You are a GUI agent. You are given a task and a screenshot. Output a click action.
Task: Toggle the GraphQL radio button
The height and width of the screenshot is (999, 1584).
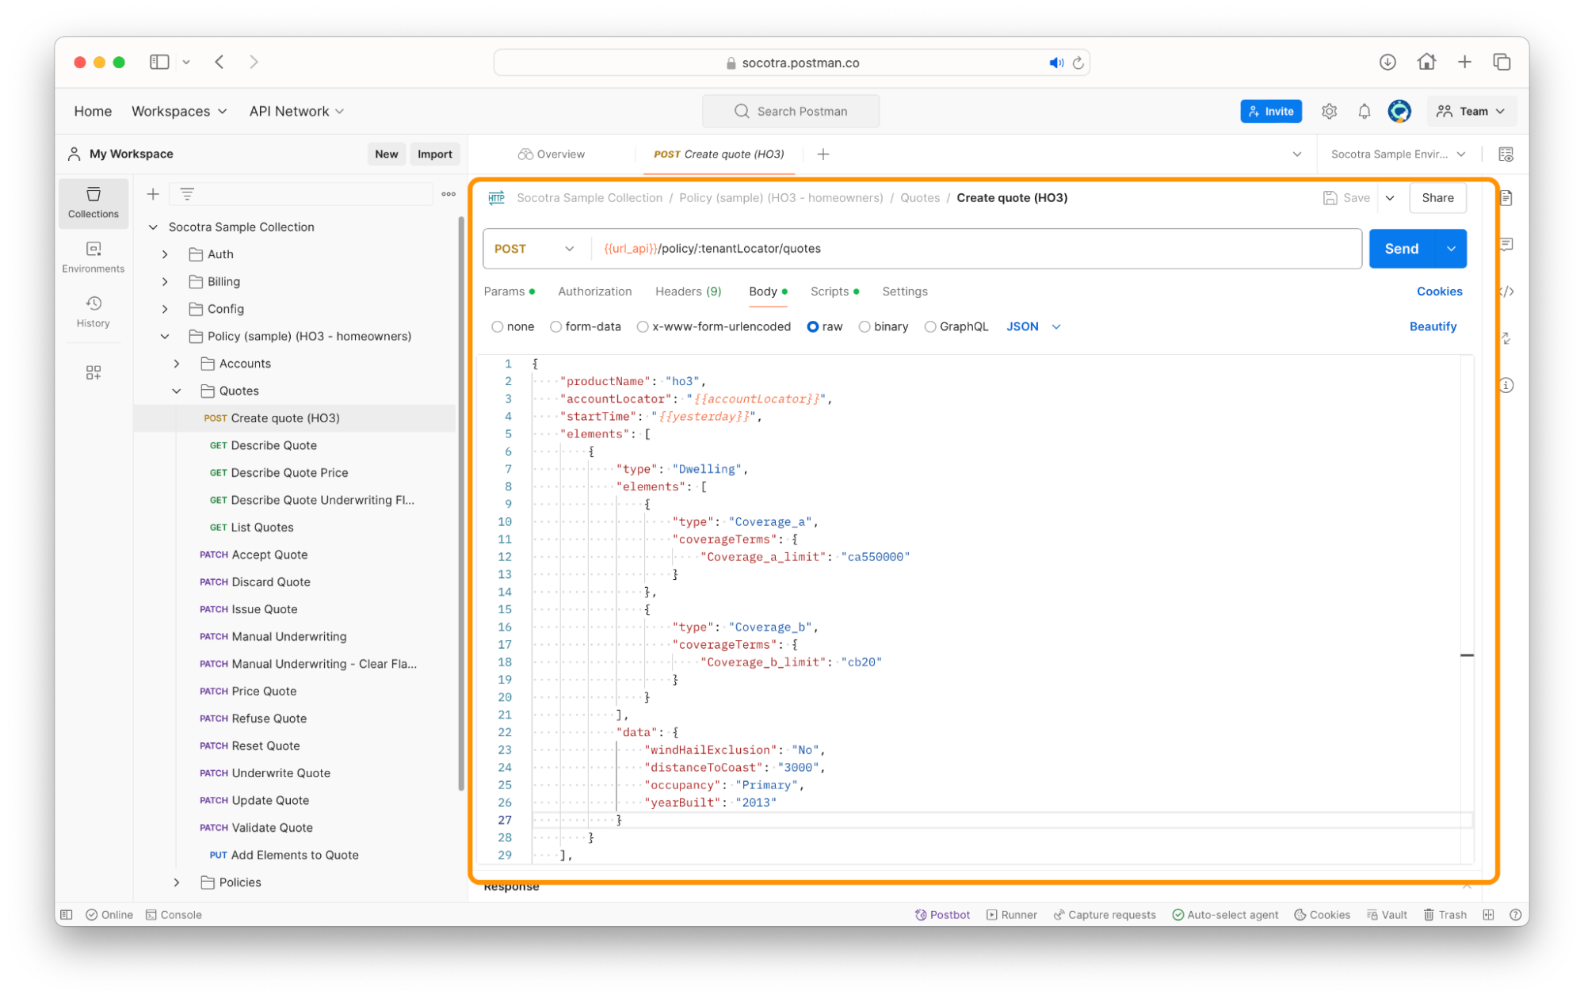pyautogui.click(x=933, y=326)
